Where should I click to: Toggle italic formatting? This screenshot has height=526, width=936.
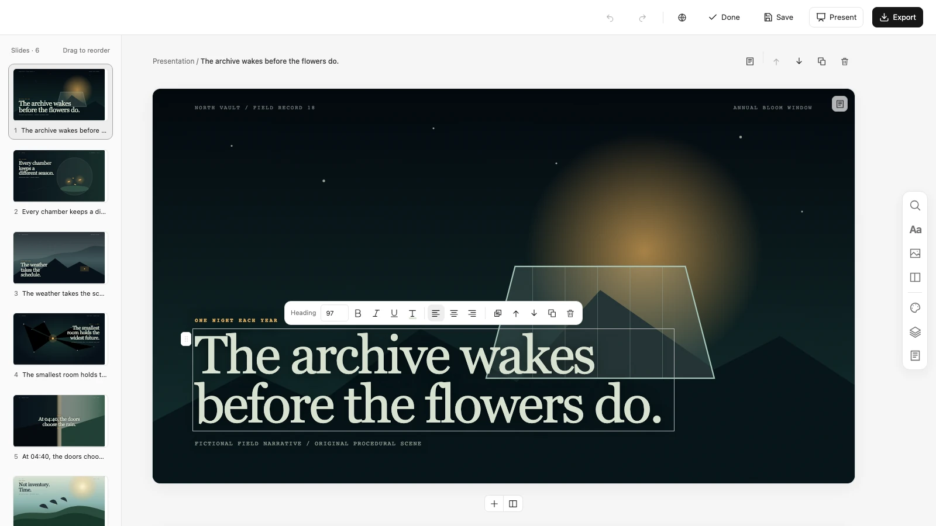(x=376, y=313)
